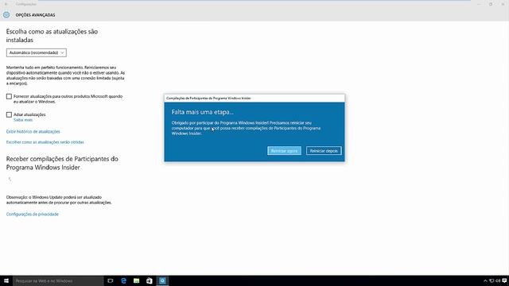509x286 pixels.
Task: Open Task View from the taskbar
Action: pos(111,280)
